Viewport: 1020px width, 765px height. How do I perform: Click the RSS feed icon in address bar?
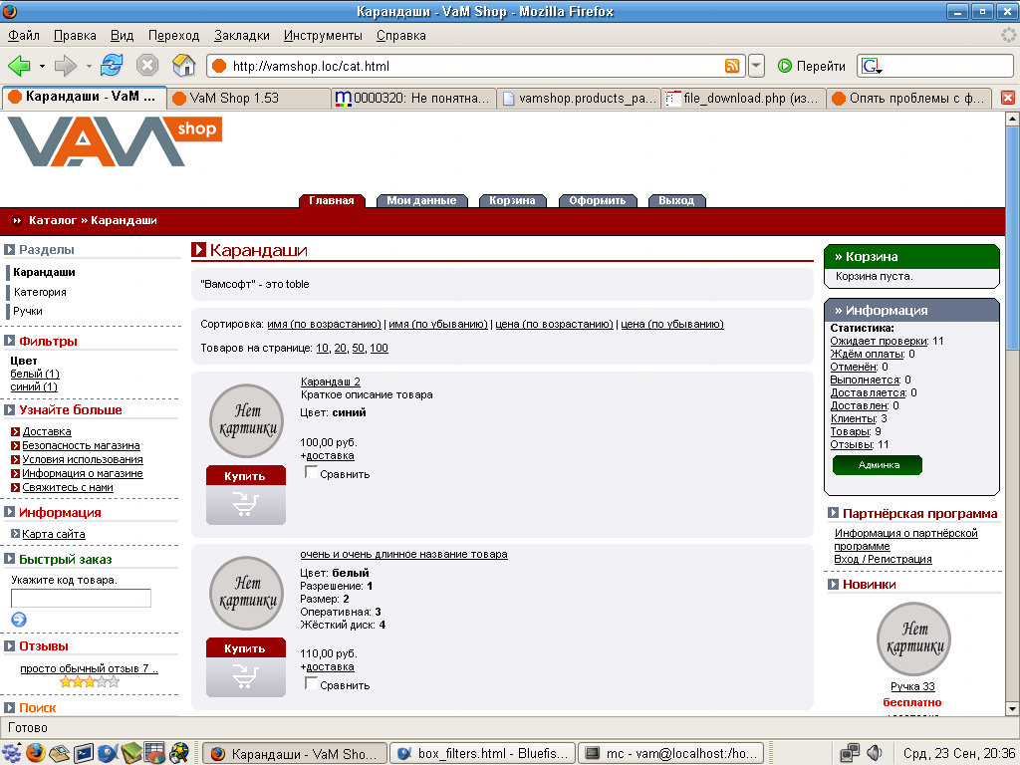click(732, 67)
